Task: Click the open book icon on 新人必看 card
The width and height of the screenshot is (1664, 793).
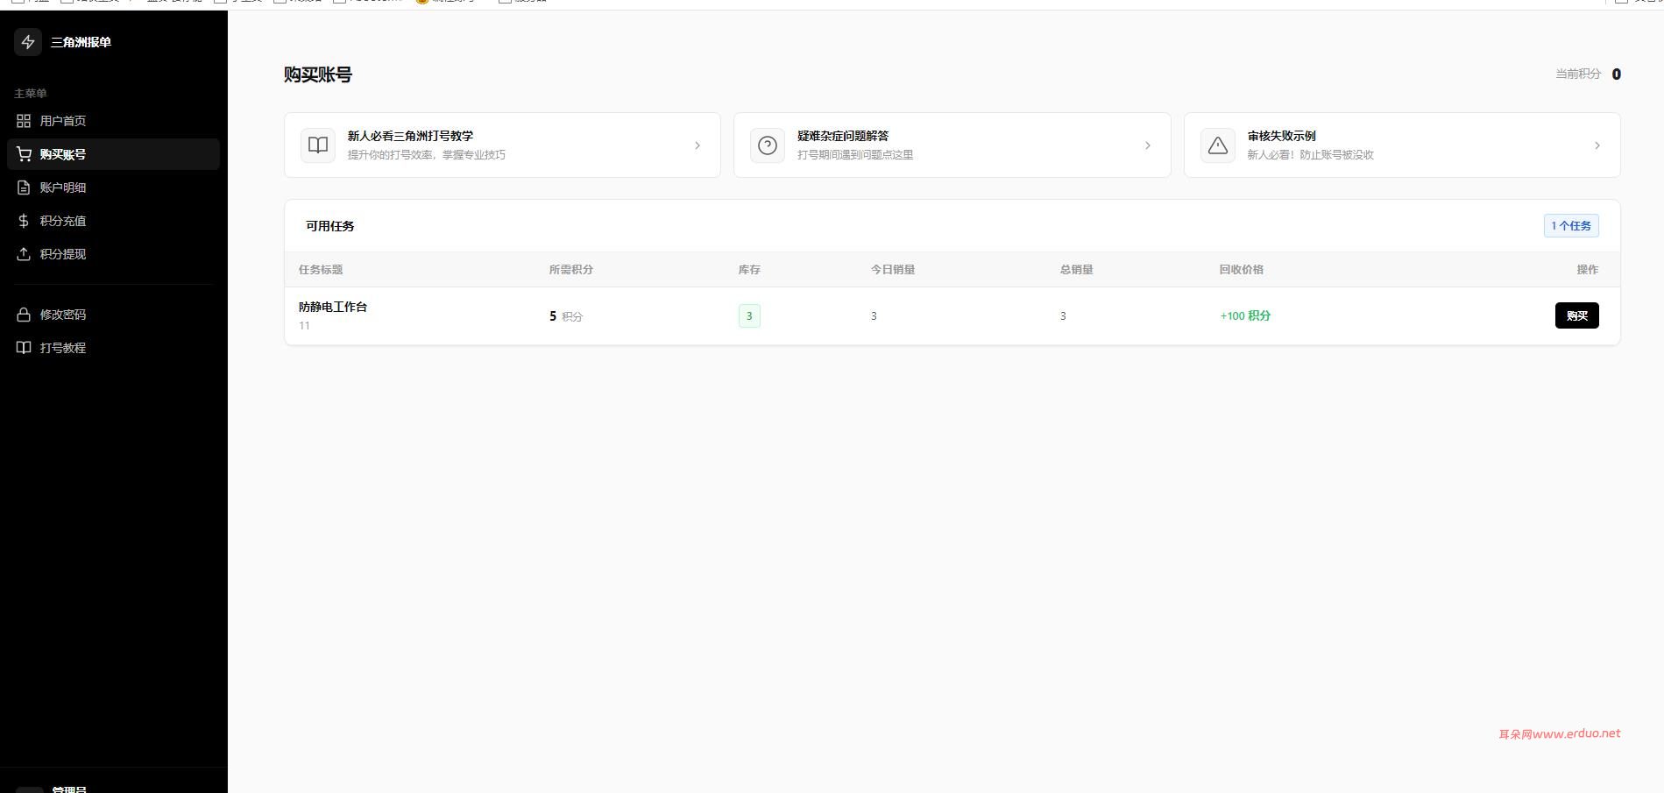Action: (x=318, y=145)
